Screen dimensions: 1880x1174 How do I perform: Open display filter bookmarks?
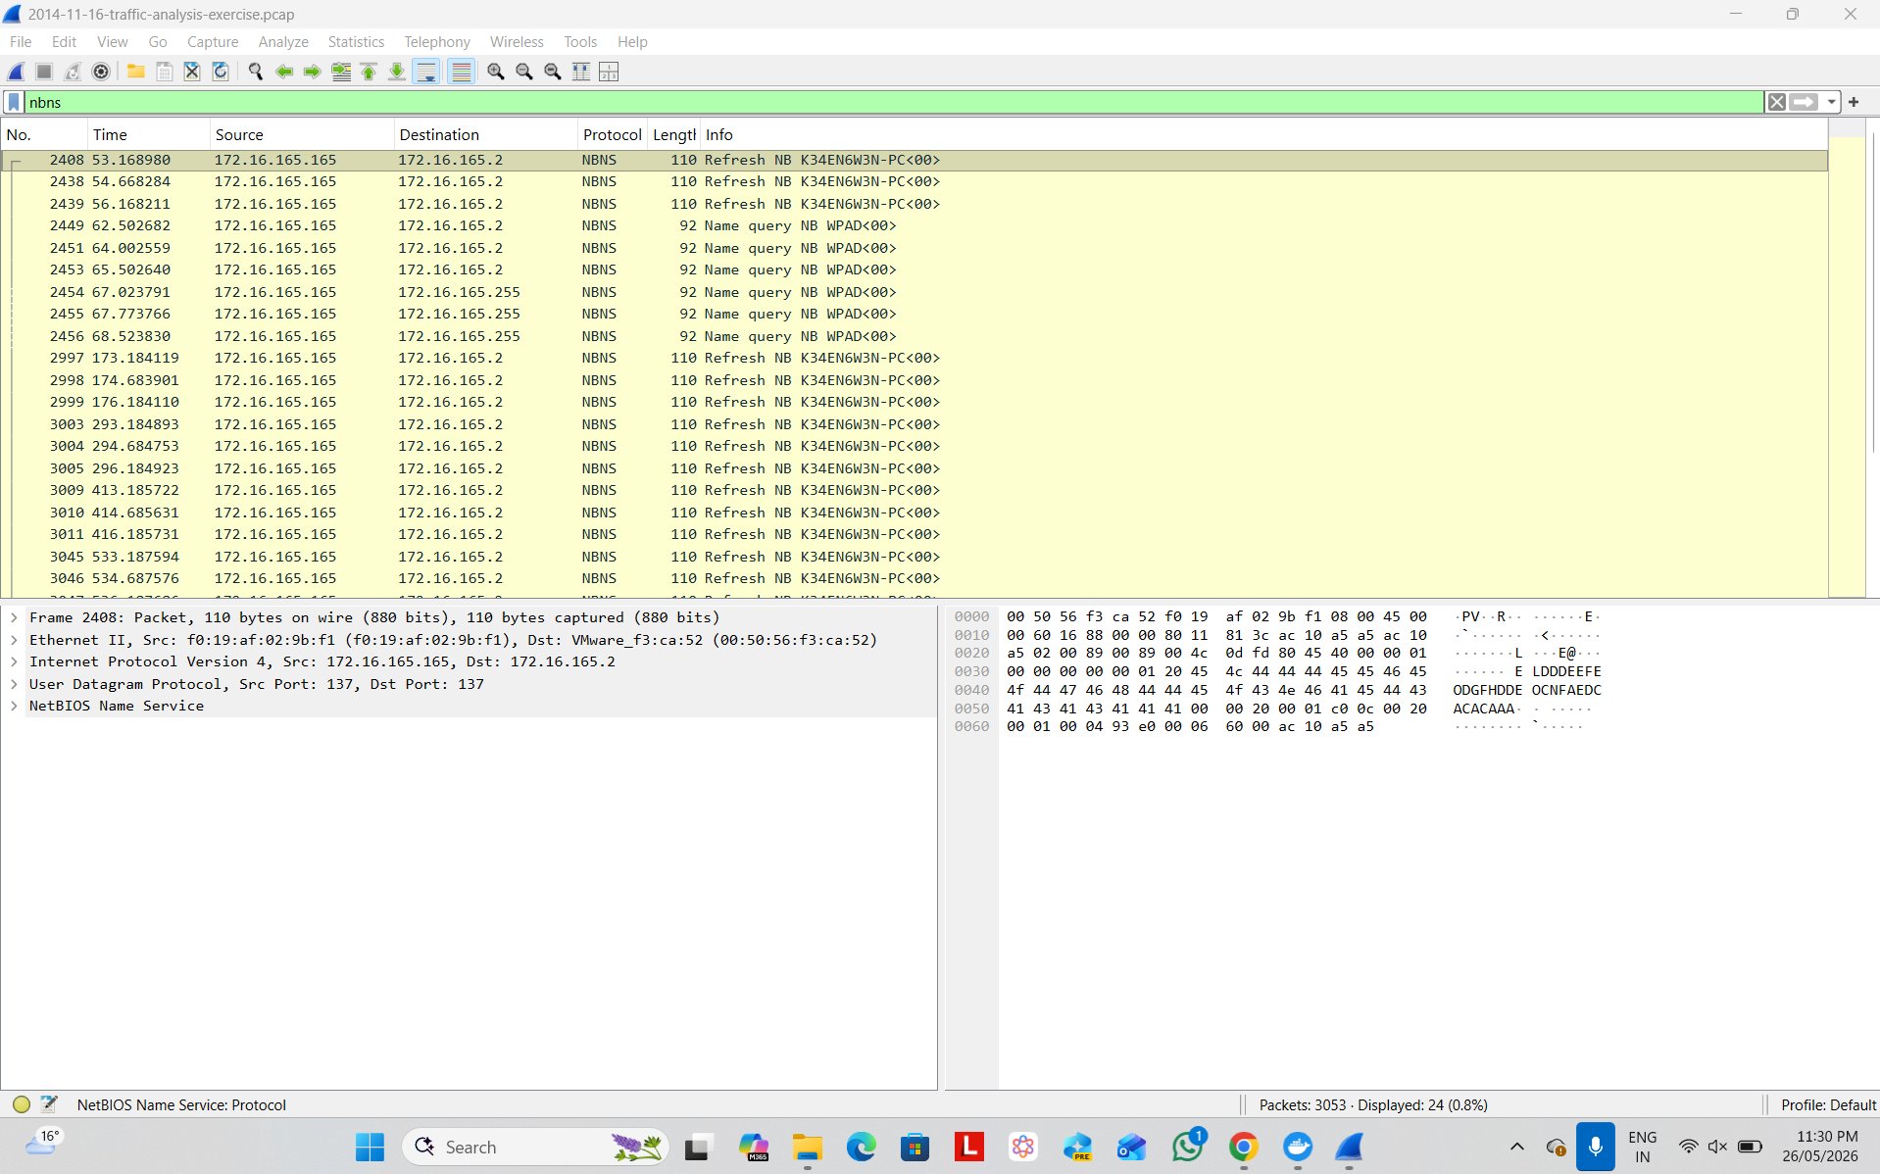(x=14, y=102)
